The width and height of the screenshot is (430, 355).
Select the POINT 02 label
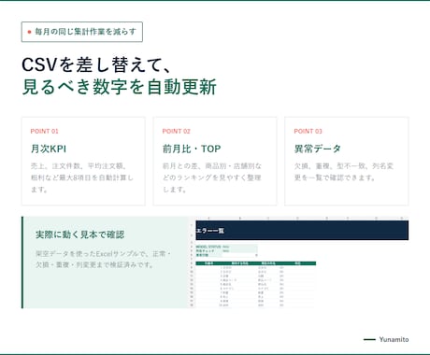176,131
